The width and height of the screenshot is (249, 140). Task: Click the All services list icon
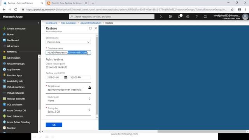(4, 46)
